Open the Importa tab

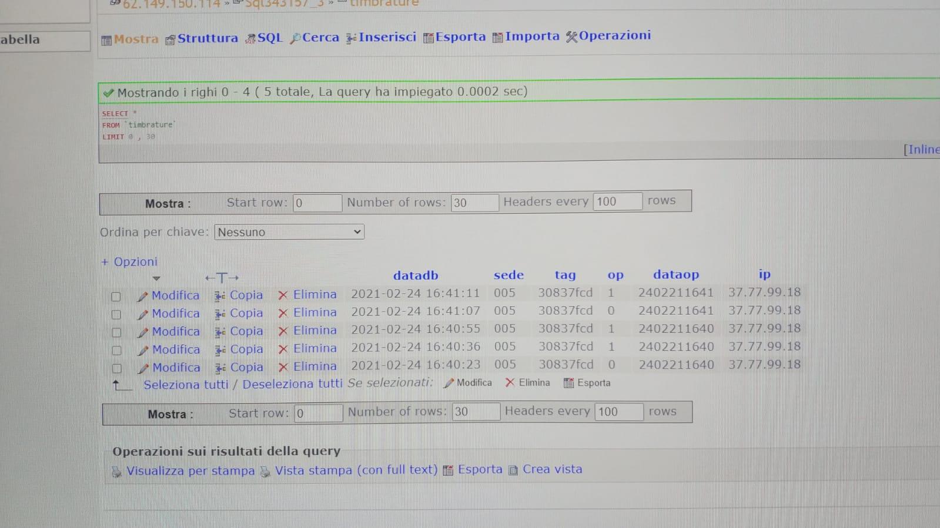tap(526, 36)
